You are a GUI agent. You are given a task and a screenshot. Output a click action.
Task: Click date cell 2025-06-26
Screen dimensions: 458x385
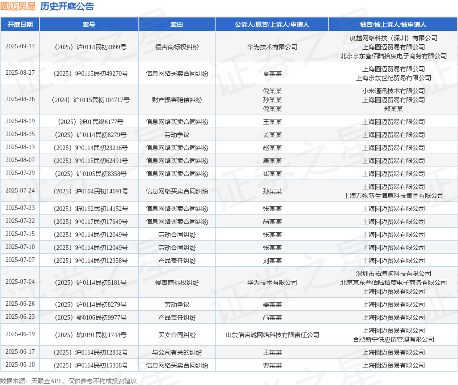[20, 304]
